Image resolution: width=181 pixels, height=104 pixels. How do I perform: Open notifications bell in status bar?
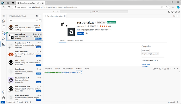pos(178,102)
